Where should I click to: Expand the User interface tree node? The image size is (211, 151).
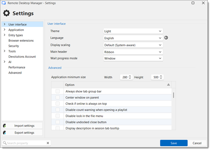pyautogui.click(x=4, y=24)
